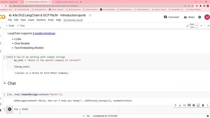Collapse the Chat section

point(5,83)
